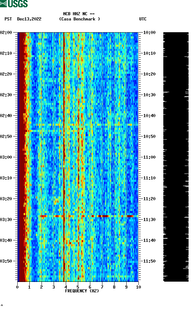Click the '0' frequency axis tick label

(17, 287)
